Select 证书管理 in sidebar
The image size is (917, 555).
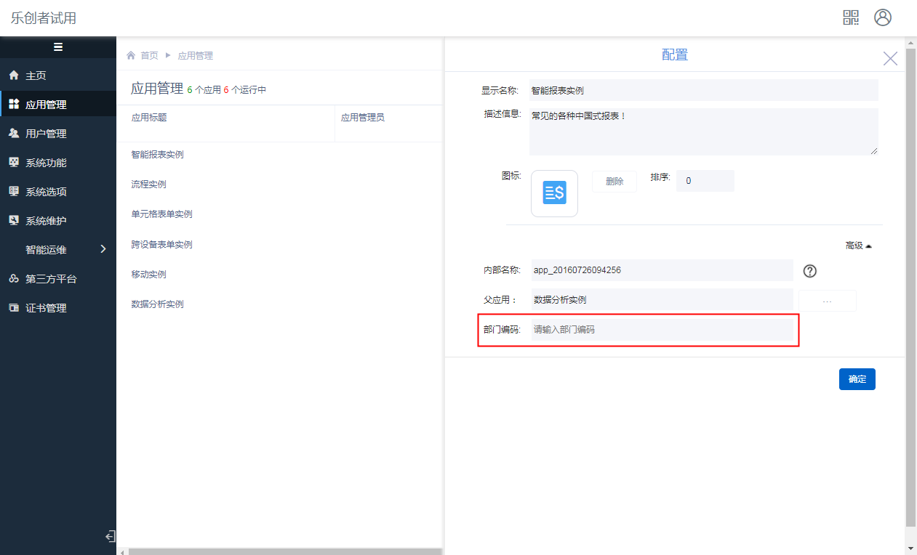click(46, 308)
